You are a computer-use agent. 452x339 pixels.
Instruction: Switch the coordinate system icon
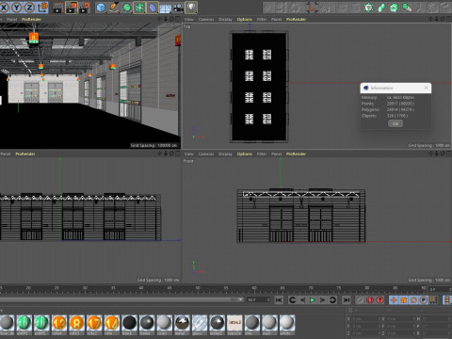(42, 8)
